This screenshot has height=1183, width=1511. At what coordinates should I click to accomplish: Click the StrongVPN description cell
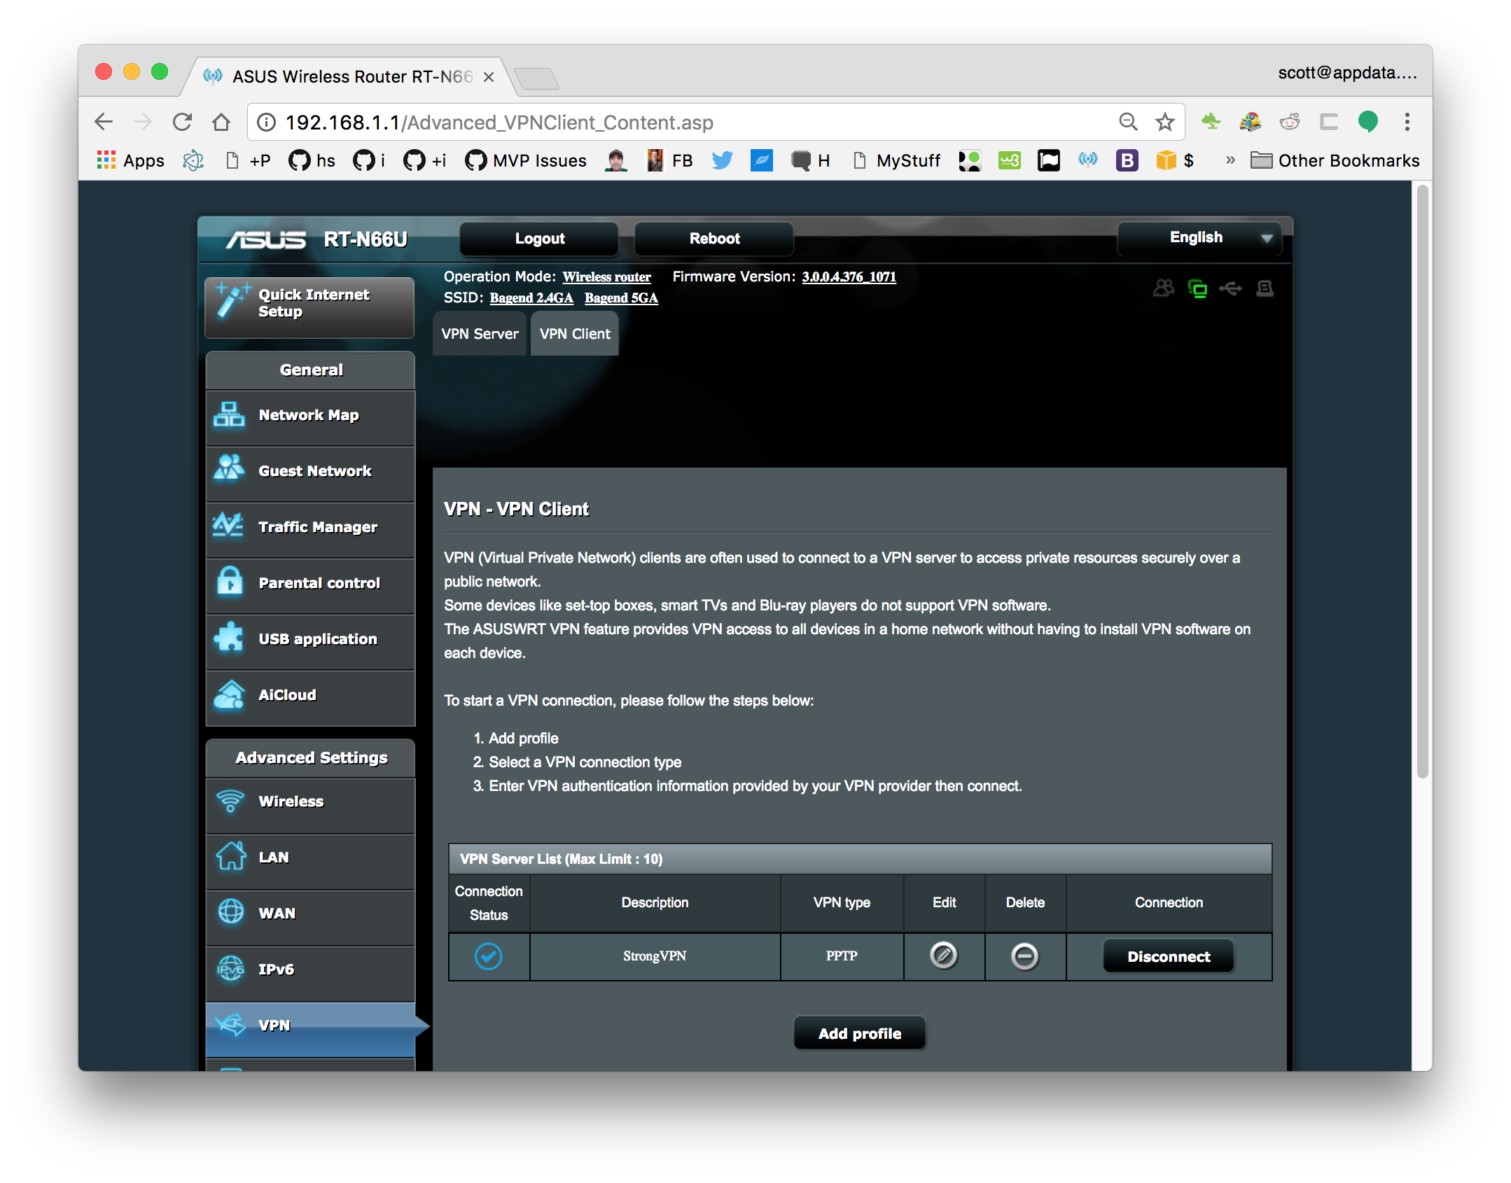click(655, 956)
